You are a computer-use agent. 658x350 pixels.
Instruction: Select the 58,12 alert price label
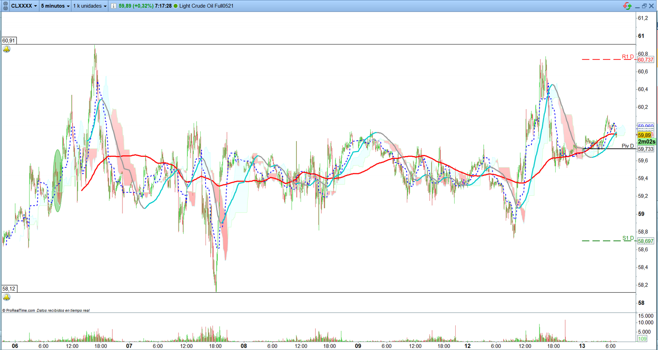(x=9, y=289)
